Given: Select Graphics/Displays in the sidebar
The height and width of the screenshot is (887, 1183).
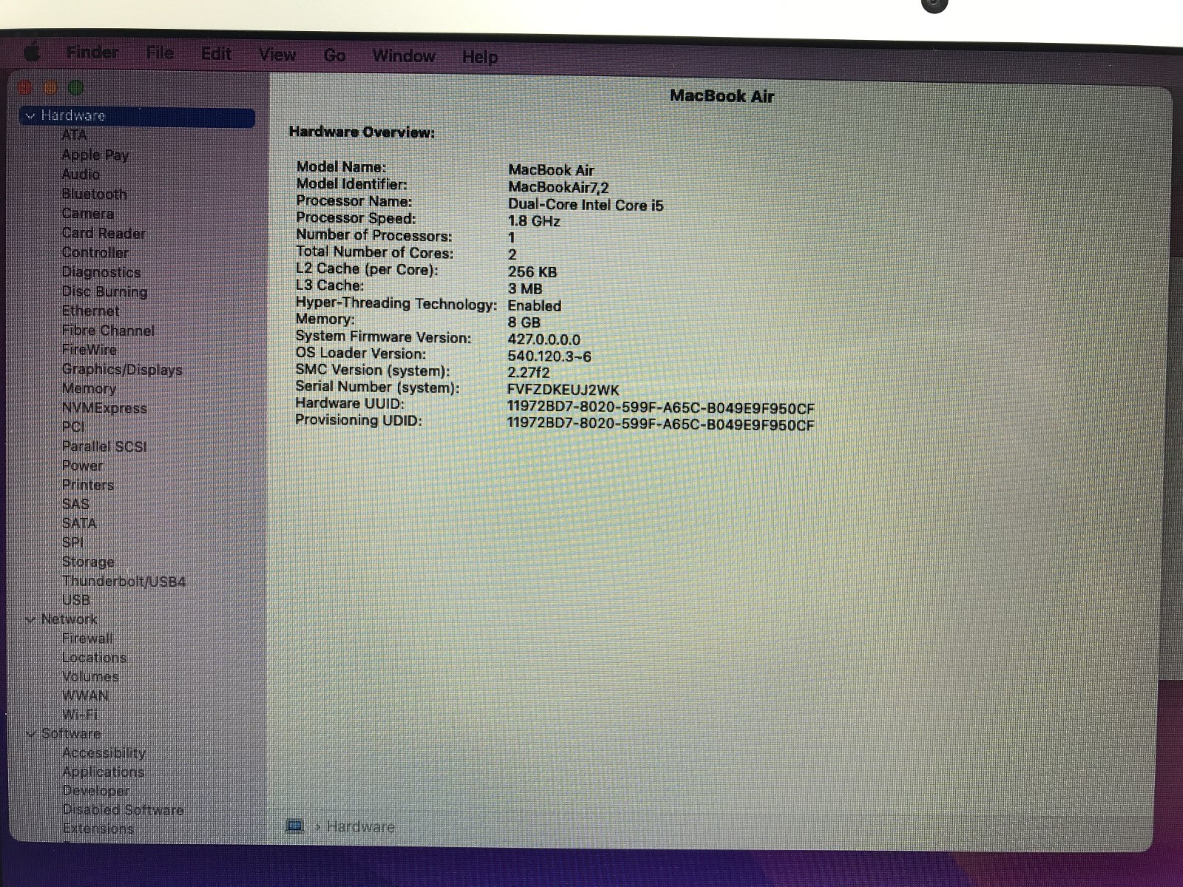Looking at the screenshot, I should 122,370.
